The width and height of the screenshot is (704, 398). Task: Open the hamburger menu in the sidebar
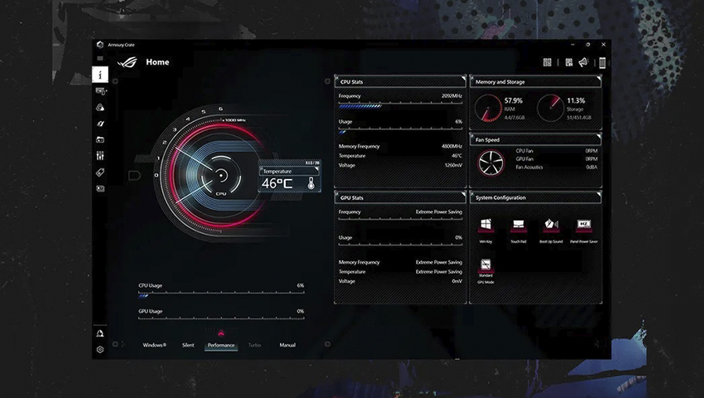pyautogui.click(x=99, y=59)
